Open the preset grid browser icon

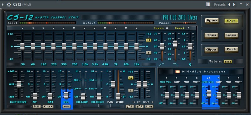coord(208,4)
